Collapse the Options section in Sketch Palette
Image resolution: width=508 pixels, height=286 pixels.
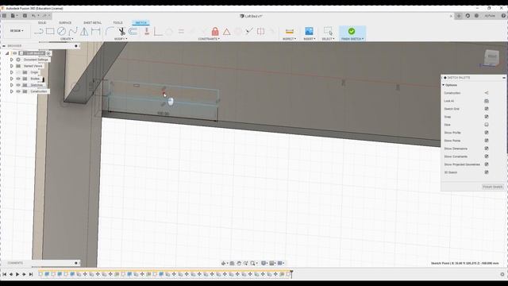(444, 85)
